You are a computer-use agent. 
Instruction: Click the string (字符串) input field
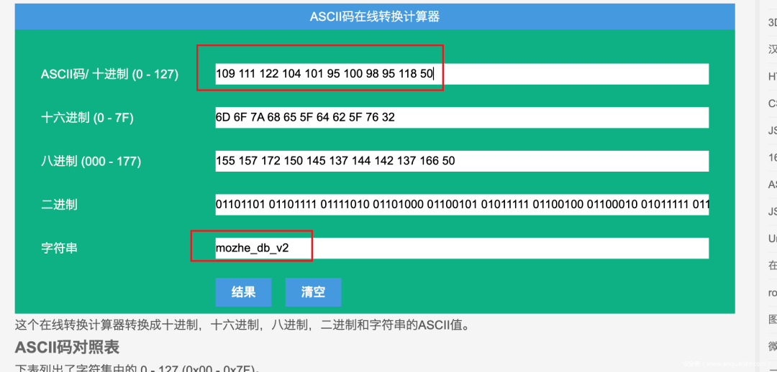click(x=460, y=248)
